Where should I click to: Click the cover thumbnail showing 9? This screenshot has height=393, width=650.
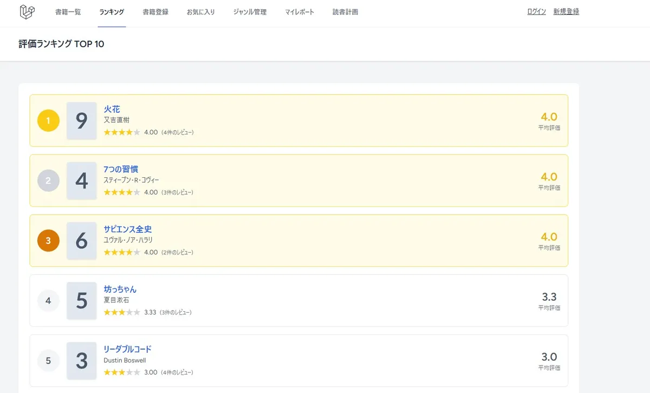pyautogui.click(x=82, y=120)
